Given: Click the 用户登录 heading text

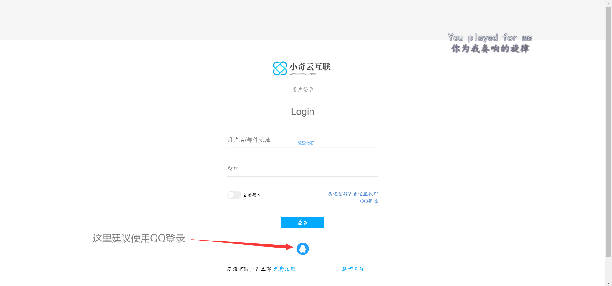Looking at the screenshot, I should coord(303,90).
